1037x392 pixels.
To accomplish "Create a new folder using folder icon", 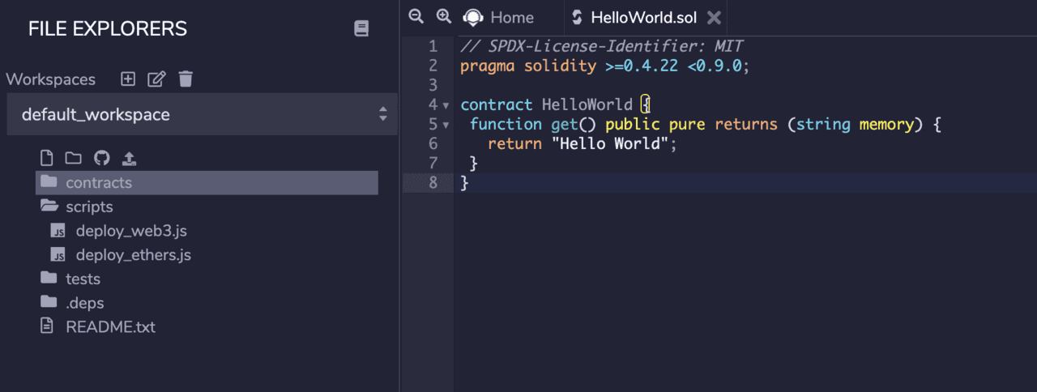I will coord(74,158).
